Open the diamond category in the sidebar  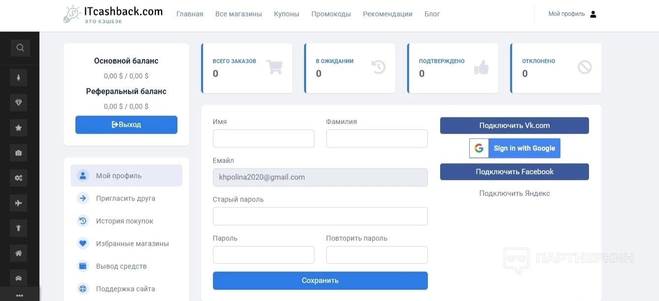pyautogui.click(x=19, y=103)
